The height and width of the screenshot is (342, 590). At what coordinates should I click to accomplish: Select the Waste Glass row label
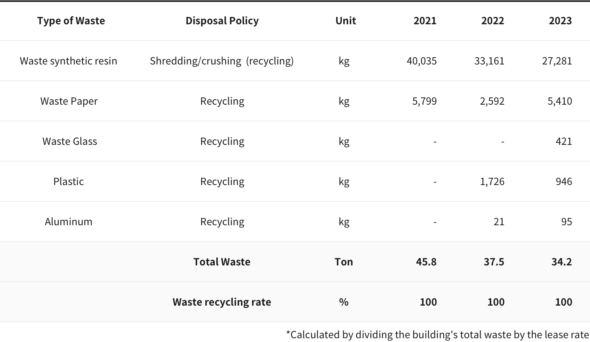[70, 141]
